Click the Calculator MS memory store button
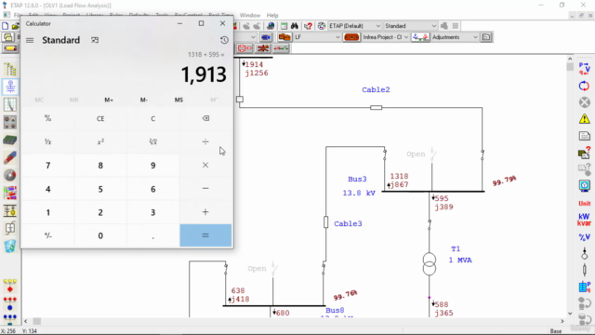Image resolution: width=595 pixels, height=335 pixels. pos(178,100)
